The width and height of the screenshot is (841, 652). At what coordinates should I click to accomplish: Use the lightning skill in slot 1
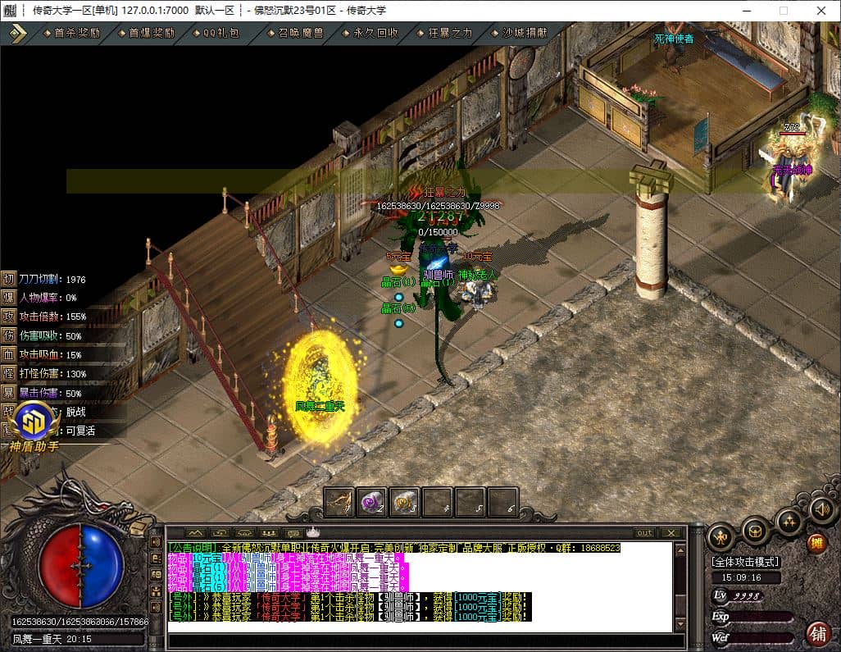[339, 502]
